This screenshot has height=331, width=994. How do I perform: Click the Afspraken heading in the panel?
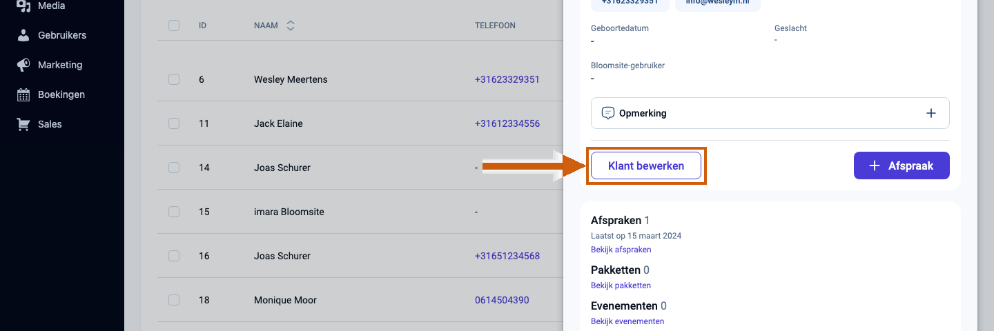point(616,221)
